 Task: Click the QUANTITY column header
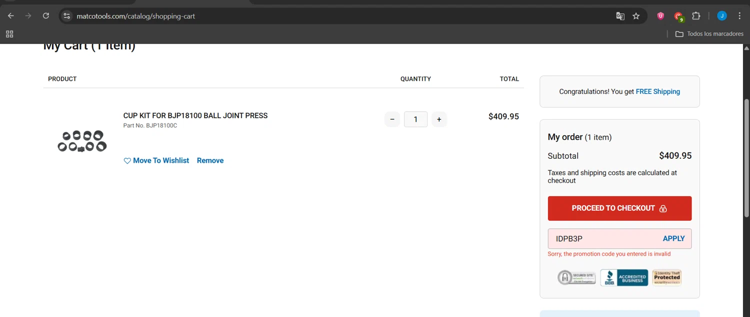(415, 79)
